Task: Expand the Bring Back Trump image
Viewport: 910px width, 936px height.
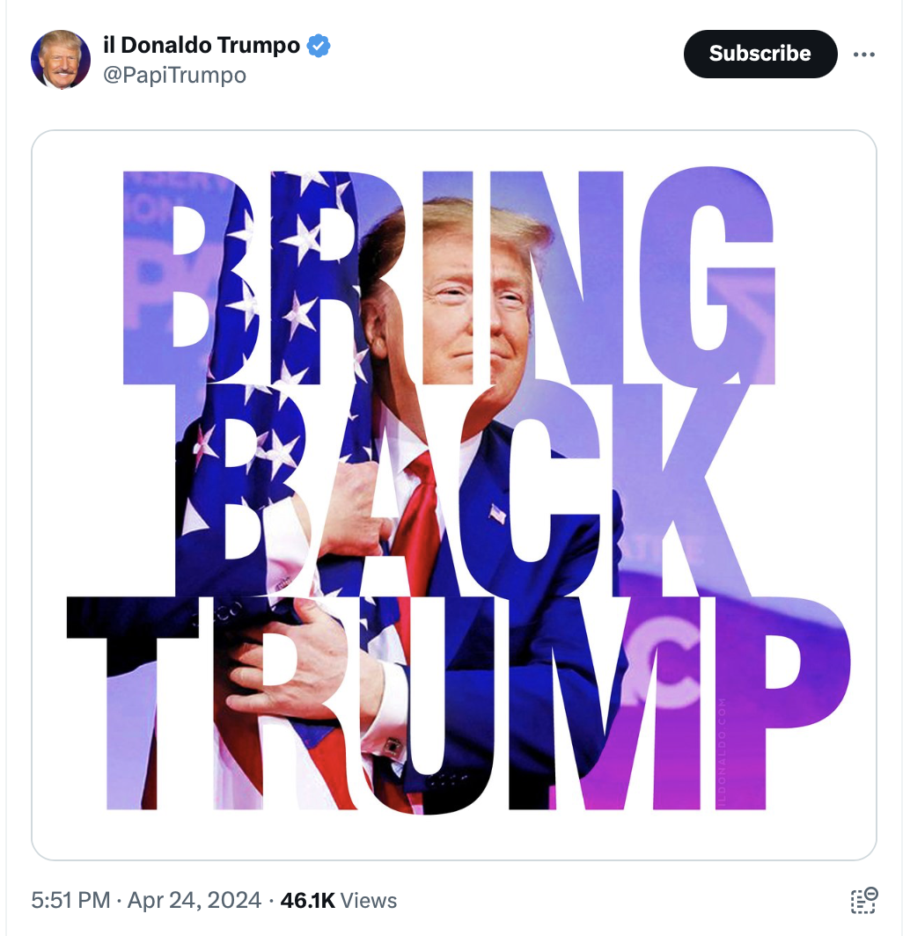Action: 454,495
